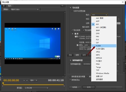This screenshot has width=126, height=92.
Task: Open the preview panel menu icon
Action: [62, 6]
